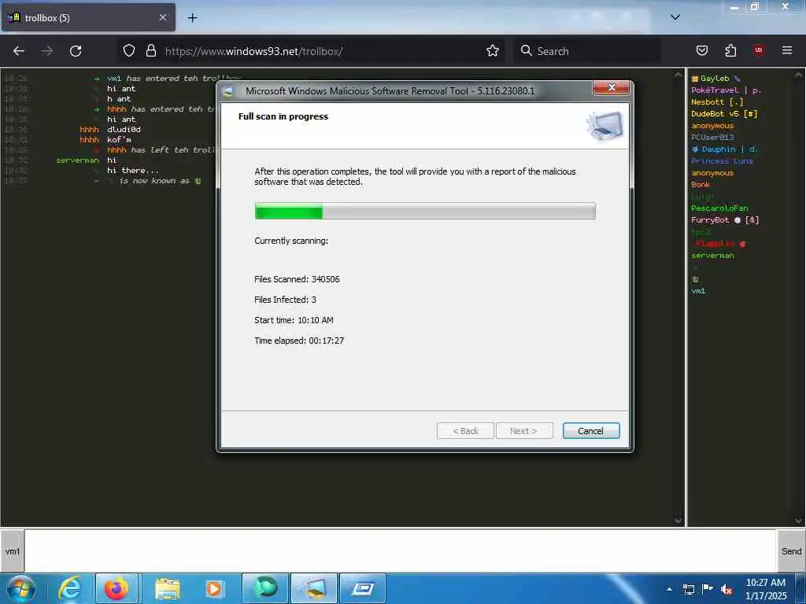Select the trollbox (5) tab
Viewport: 806px width, 604px height.
point(88,17)
